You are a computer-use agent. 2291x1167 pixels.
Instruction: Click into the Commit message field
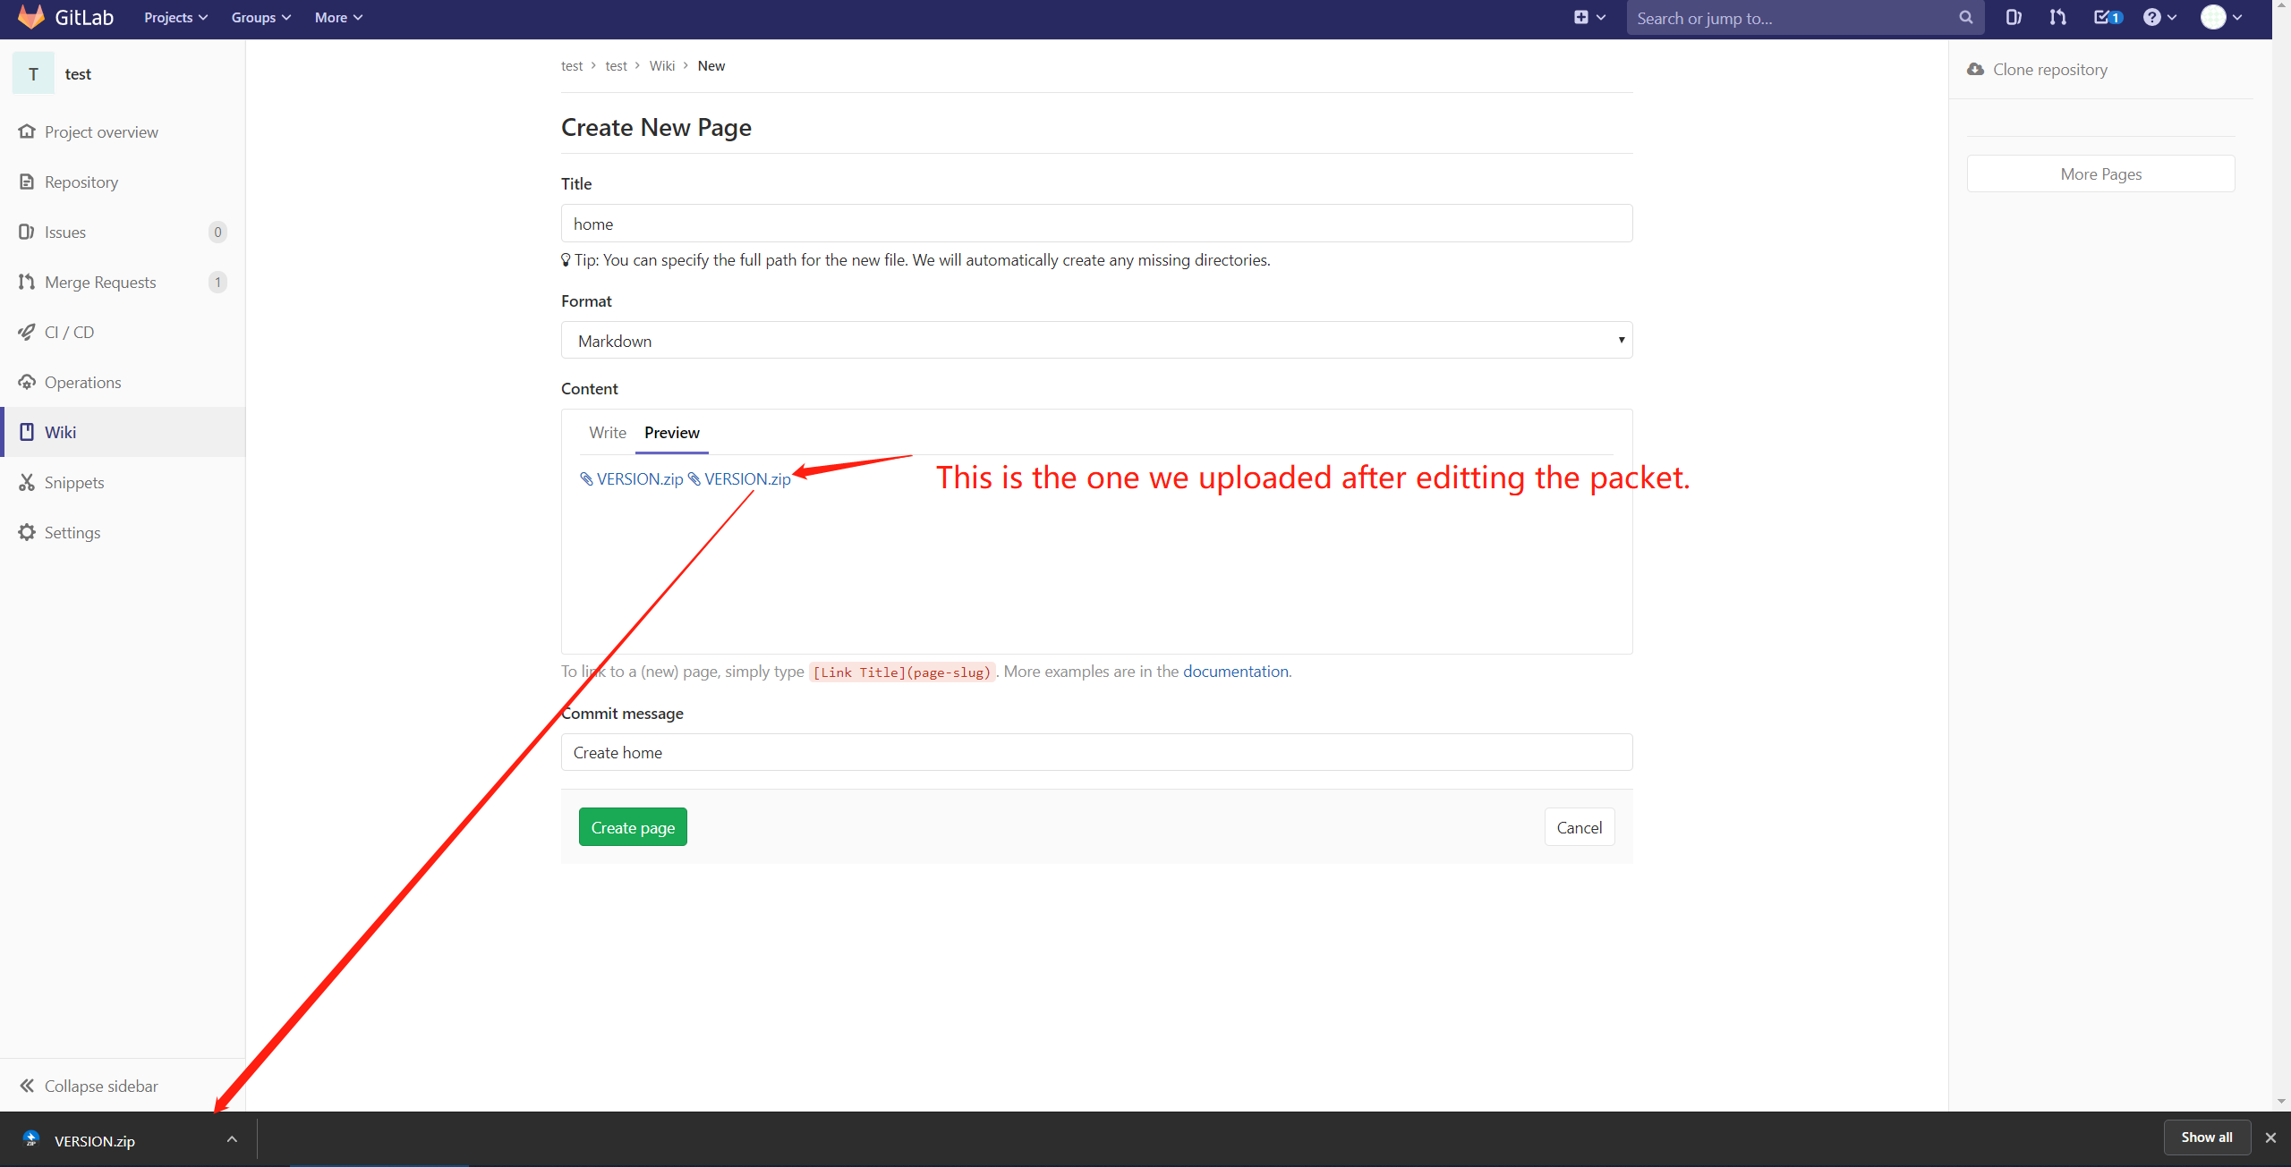tap(1096, 752)
